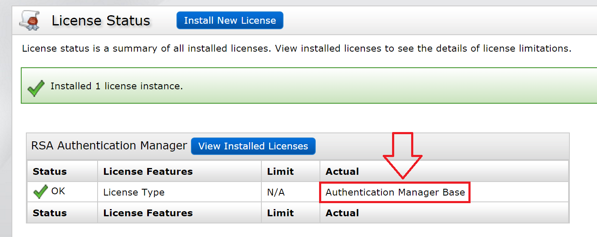This screenshot has width=597, height=237.
Task: Click the top Status column header
Action: [x=50, y=171]
